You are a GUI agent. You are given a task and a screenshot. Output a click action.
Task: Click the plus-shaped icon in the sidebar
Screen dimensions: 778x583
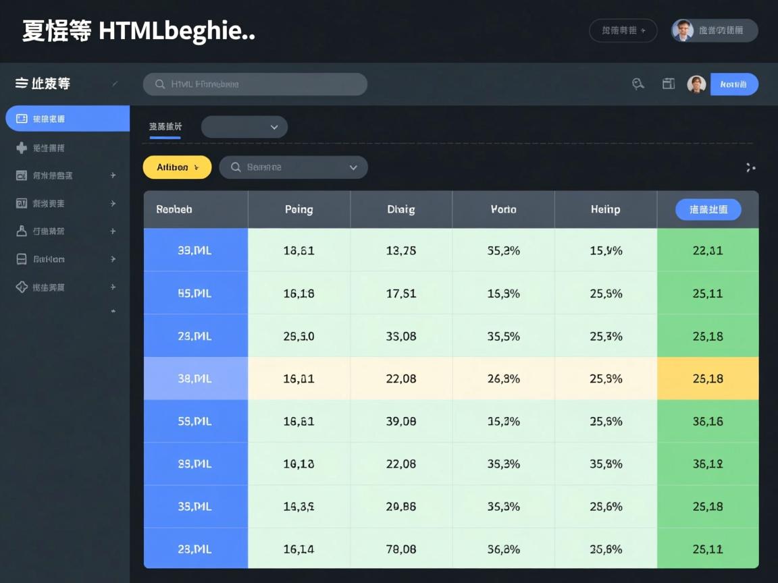(22, 148)
